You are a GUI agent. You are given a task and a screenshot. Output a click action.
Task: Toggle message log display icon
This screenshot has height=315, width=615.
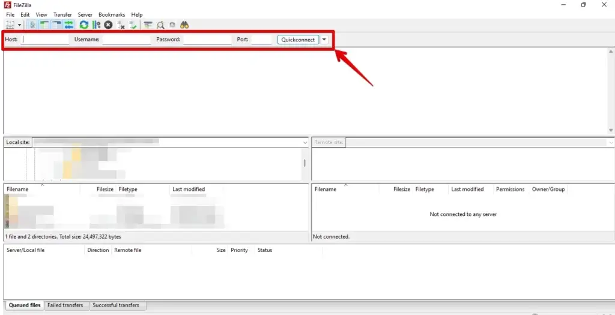[x=33, y=25]
